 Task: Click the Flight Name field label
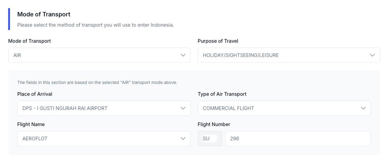click(x=31, y=124)
